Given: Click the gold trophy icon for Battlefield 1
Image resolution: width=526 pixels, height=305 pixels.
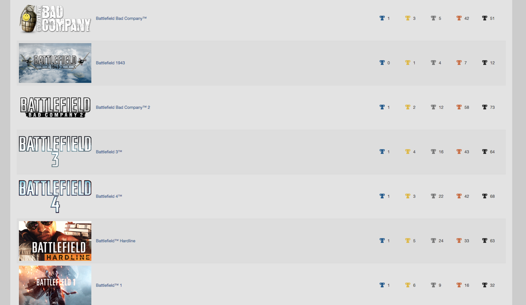Looking at the screenshot, I should tap(408, 285).
